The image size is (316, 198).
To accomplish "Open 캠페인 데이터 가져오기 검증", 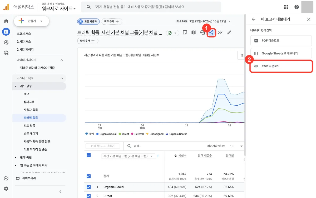I will 37,68.
